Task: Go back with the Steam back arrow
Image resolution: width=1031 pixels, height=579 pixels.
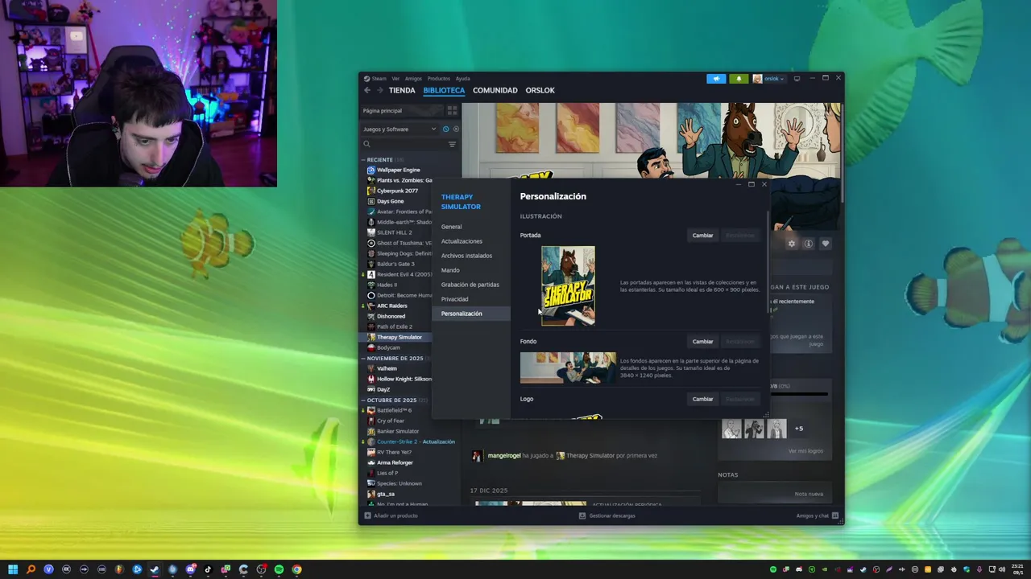Action: pyautogui.click(x=367, y=90)
